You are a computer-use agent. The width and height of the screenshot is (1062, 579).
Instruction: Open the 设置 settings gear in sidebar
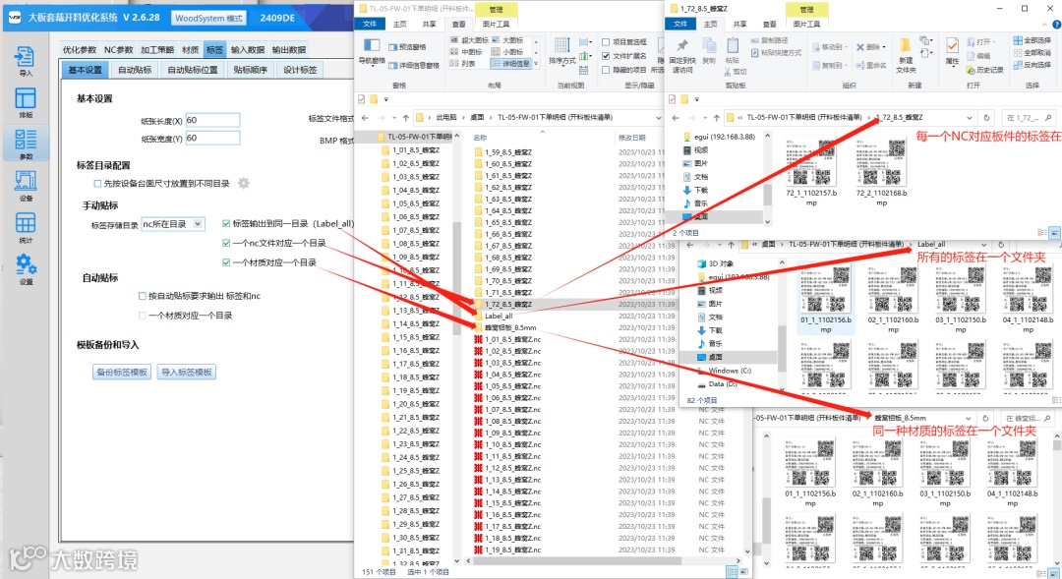pyautogui.click(x=26, y=264)
